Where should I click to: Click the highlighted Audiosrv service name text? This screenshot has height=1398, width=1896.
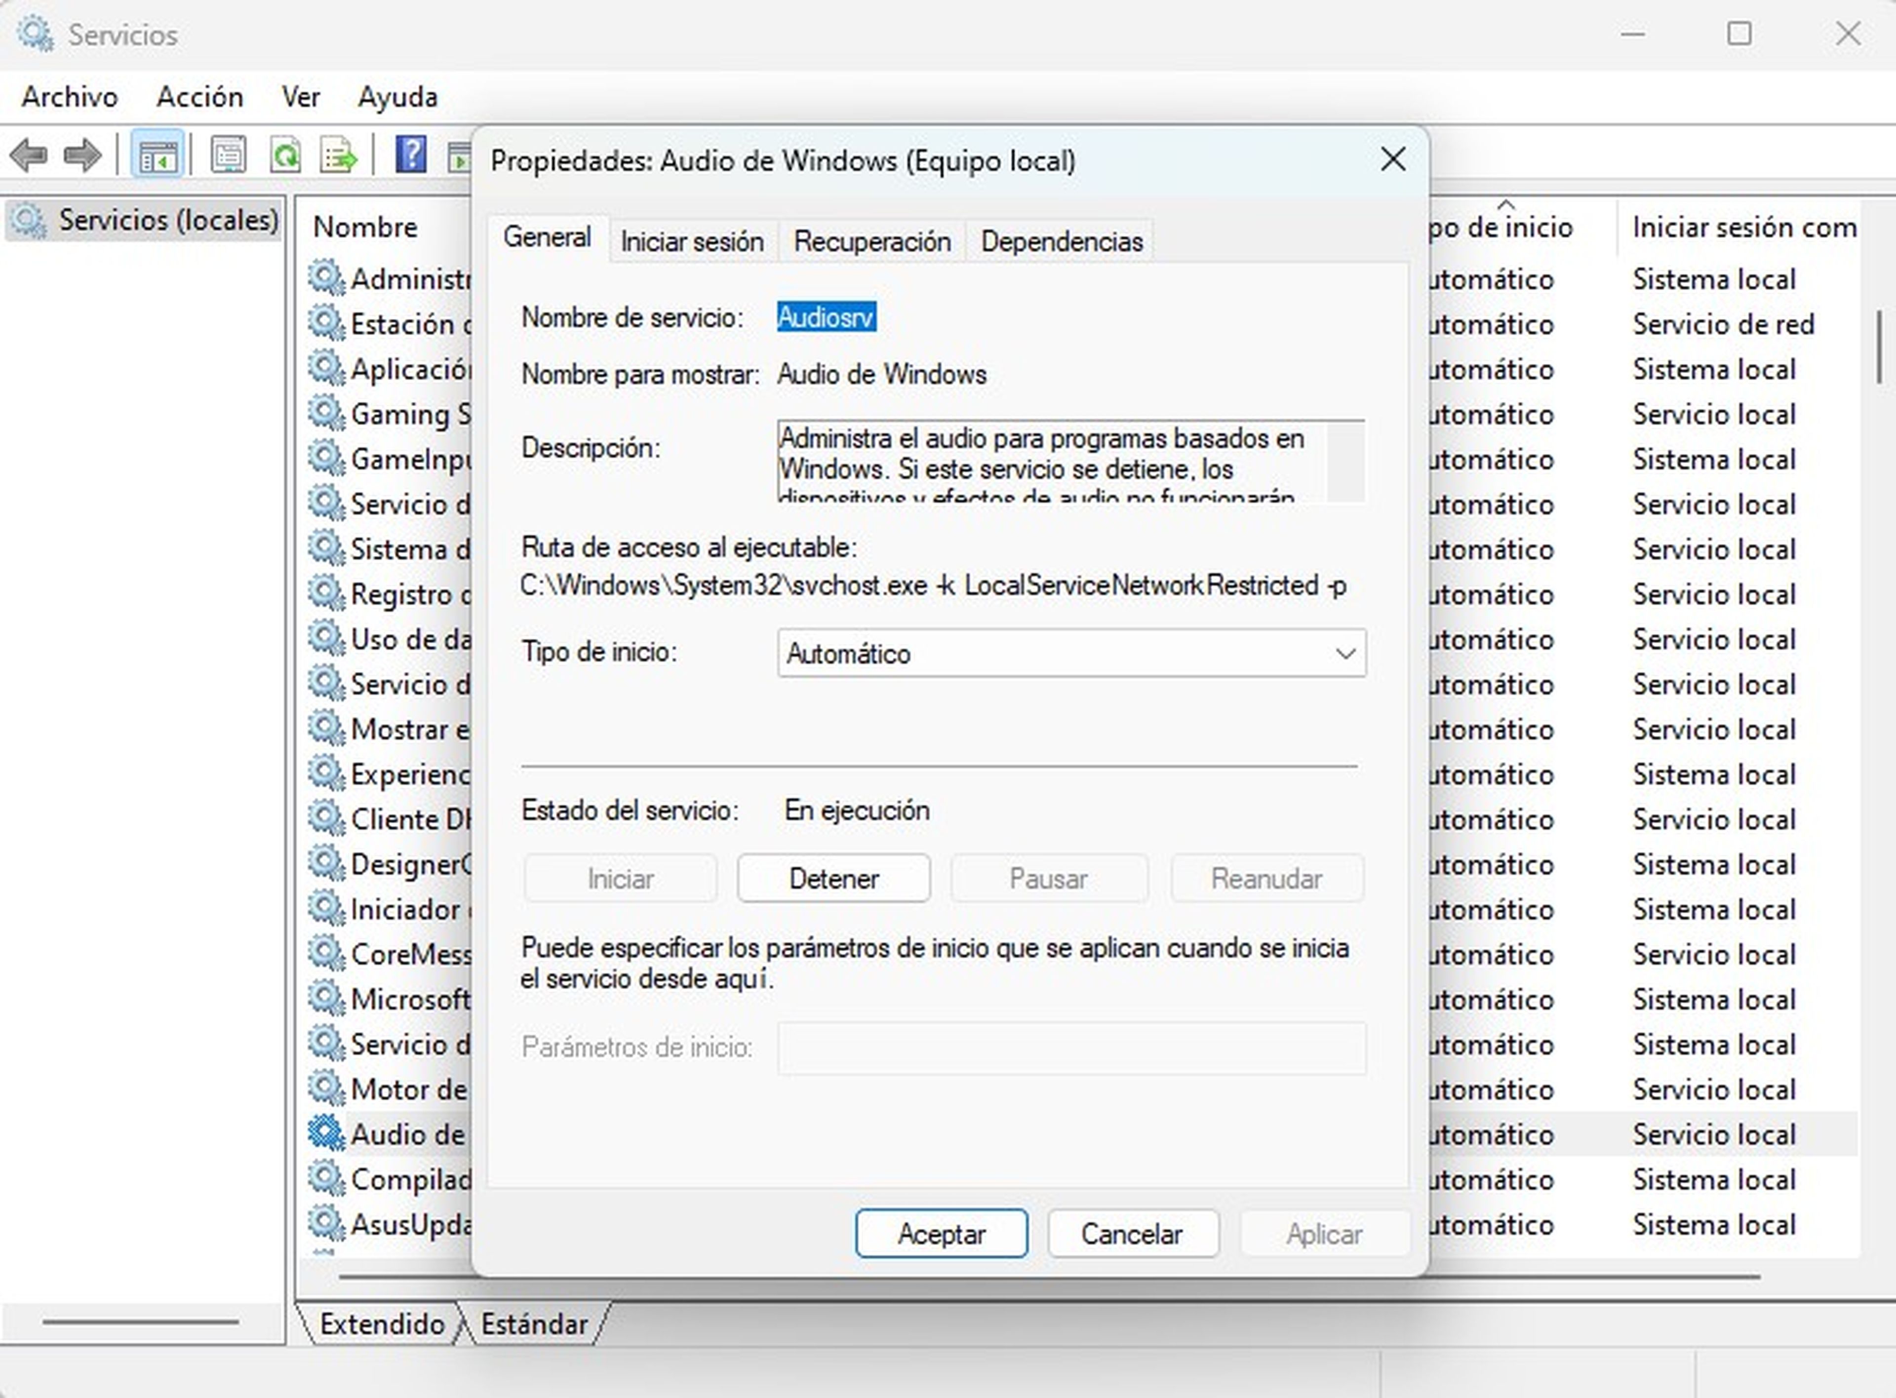tap(826, 317)
